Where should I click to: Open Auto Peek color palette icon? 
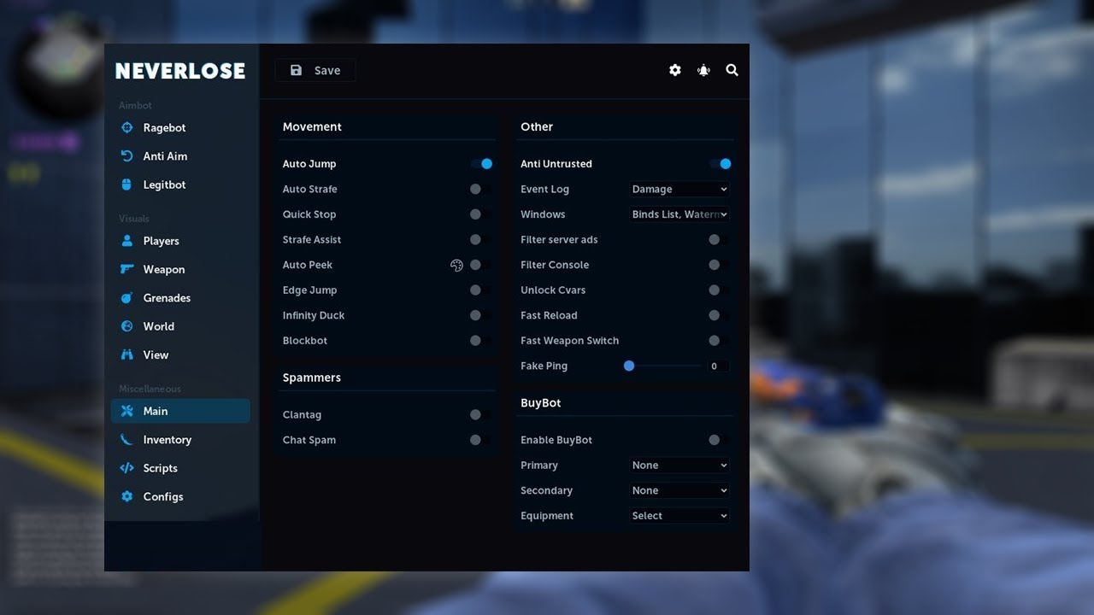[456, 265]
